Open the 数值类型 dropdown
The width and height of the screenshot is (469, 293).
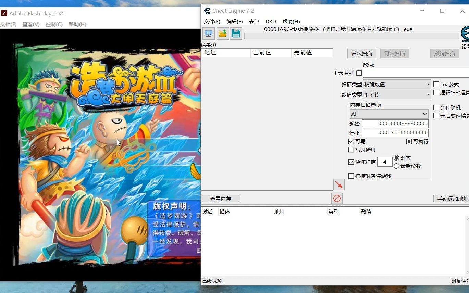point(397,94)
